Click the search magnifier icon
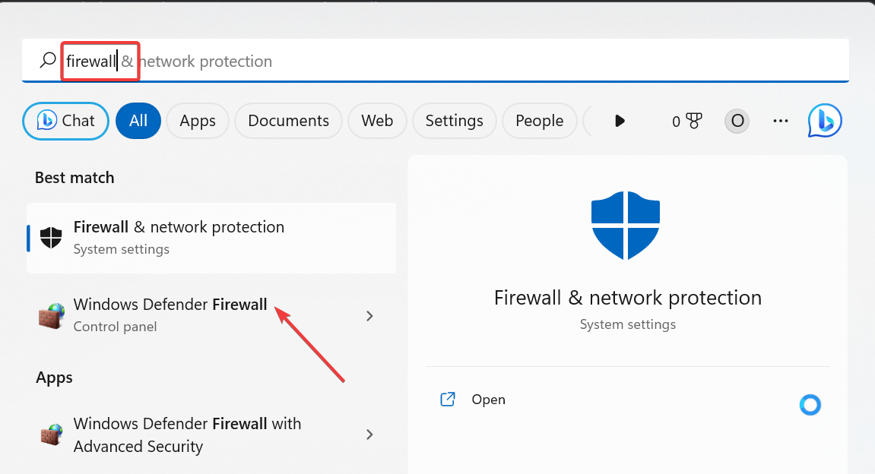 (x=48, y=60)
